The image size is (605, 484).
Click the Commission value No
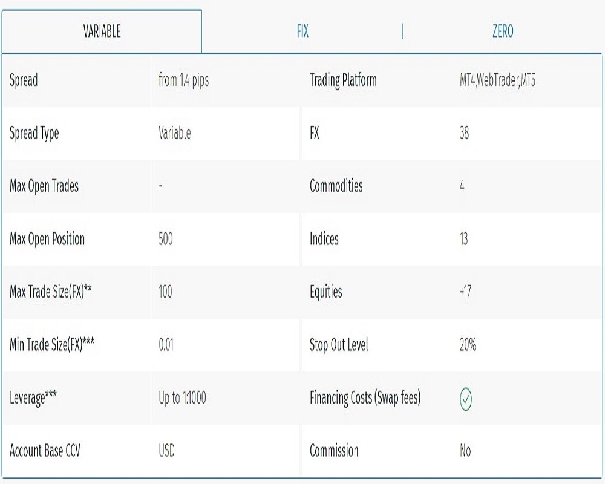pyautogui.click(x=465, y=451)
